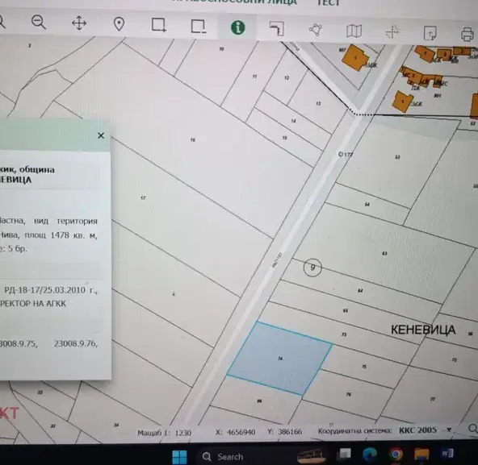Open Google Chrome from the taskbar

pyautogui.click(x=396, y=455)
